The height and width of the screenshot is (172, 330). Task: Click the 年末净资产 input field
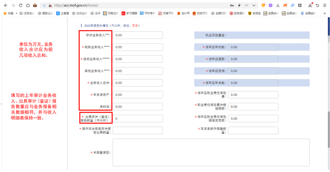tap(138, 94)
